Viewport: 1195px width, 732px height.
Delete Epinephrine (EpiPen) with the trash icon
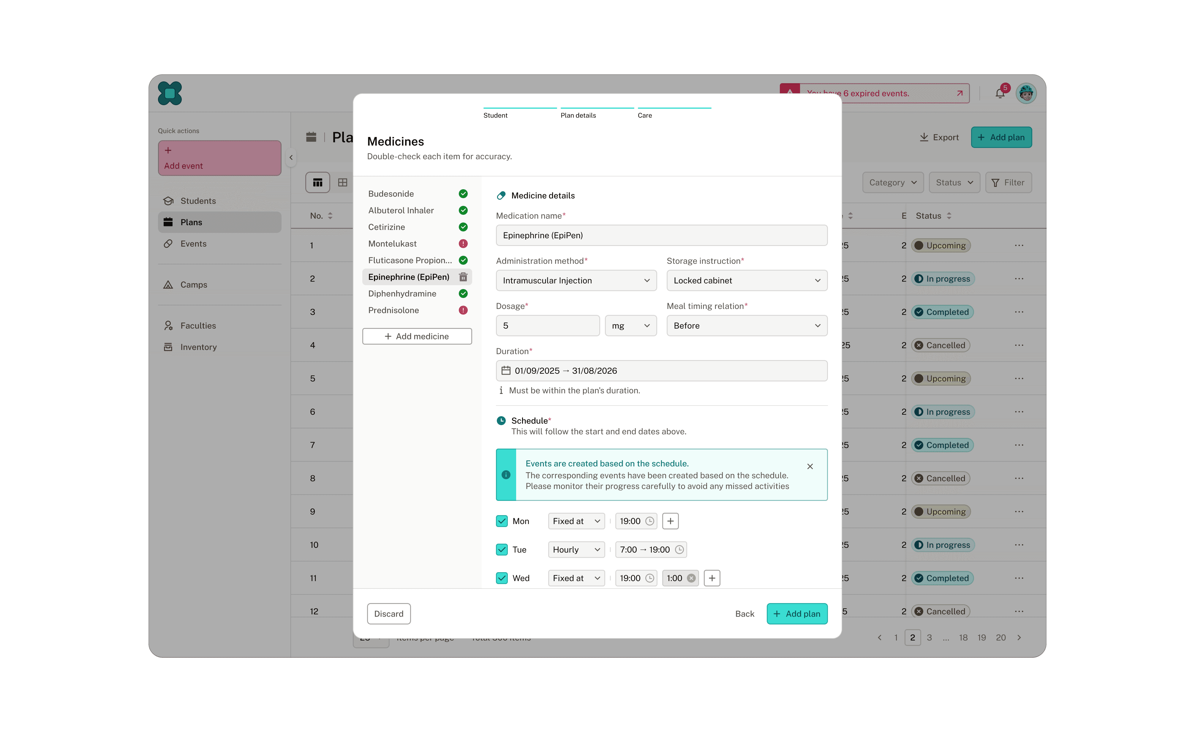click(x=463, y=277)
